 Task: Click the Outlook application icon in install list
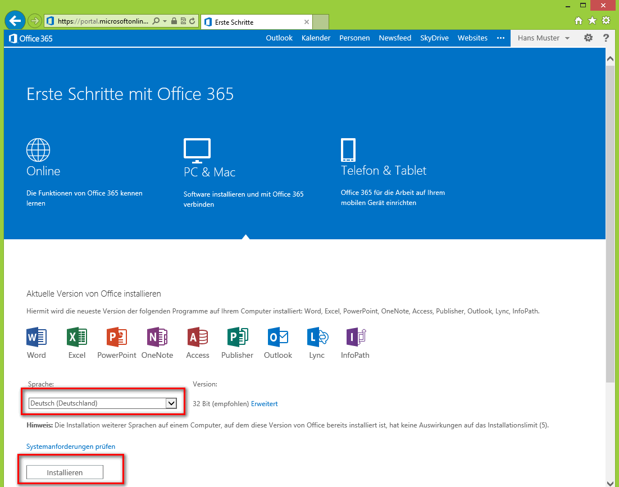(x=278, y=338)
